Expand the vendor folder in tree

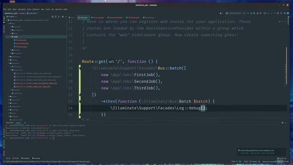tap(9, 116)
